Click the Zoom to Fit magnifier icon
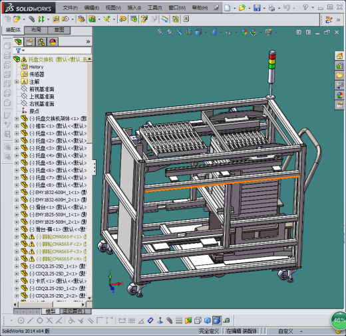346x336 pixels. [160, 33]
